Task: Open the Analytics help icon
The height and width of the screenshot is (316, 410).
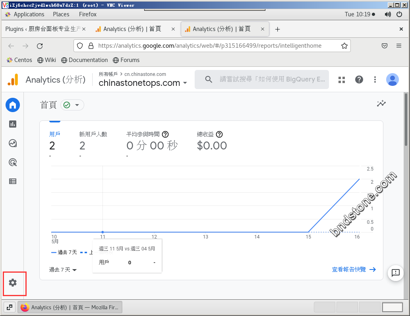Action: click(359, 79)
